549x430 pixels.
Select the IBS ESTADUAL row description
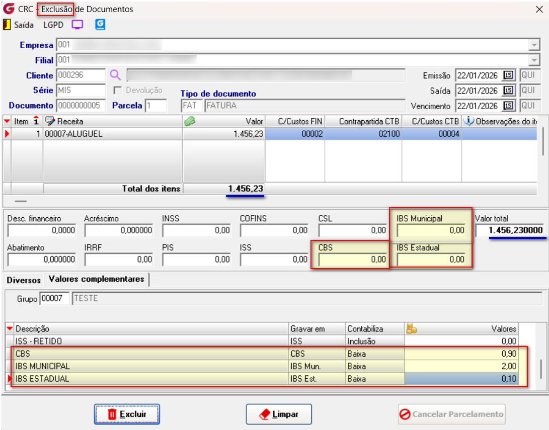(151, 379)
